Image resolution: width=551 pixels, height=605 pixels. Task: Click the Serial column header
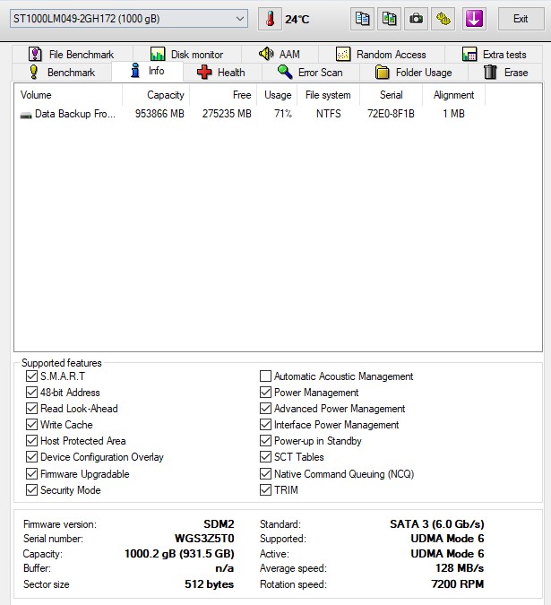point(391,95)
